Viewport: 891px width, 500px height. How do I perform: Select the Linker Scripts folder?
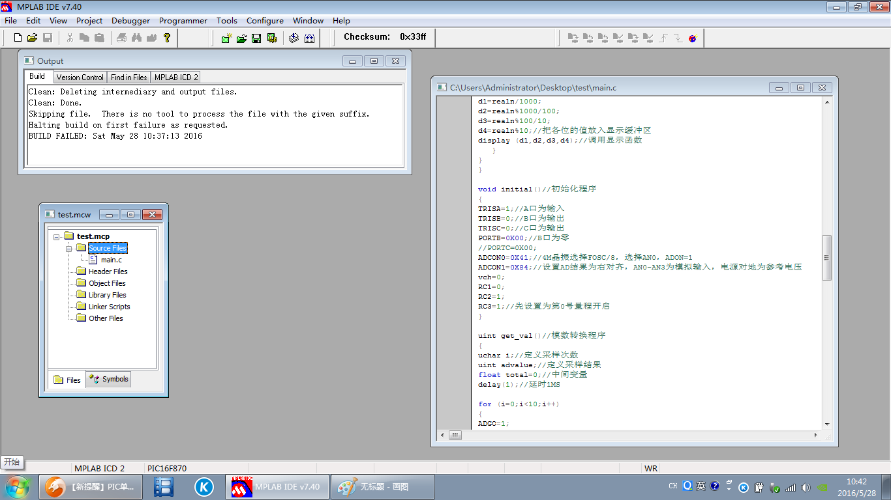click(110, 307)
